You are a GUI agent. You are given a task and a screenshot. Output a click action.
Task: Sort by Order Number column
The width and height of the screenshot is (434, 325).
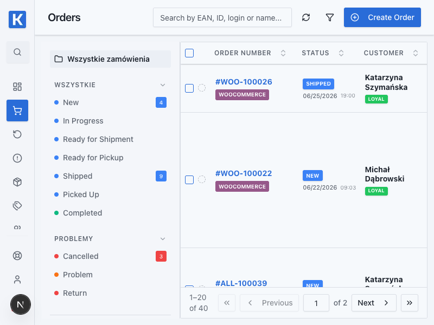click(x=283, y=53)
